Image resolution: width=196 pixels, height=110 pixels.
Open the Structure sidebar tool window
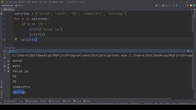(x=2, y=94)
